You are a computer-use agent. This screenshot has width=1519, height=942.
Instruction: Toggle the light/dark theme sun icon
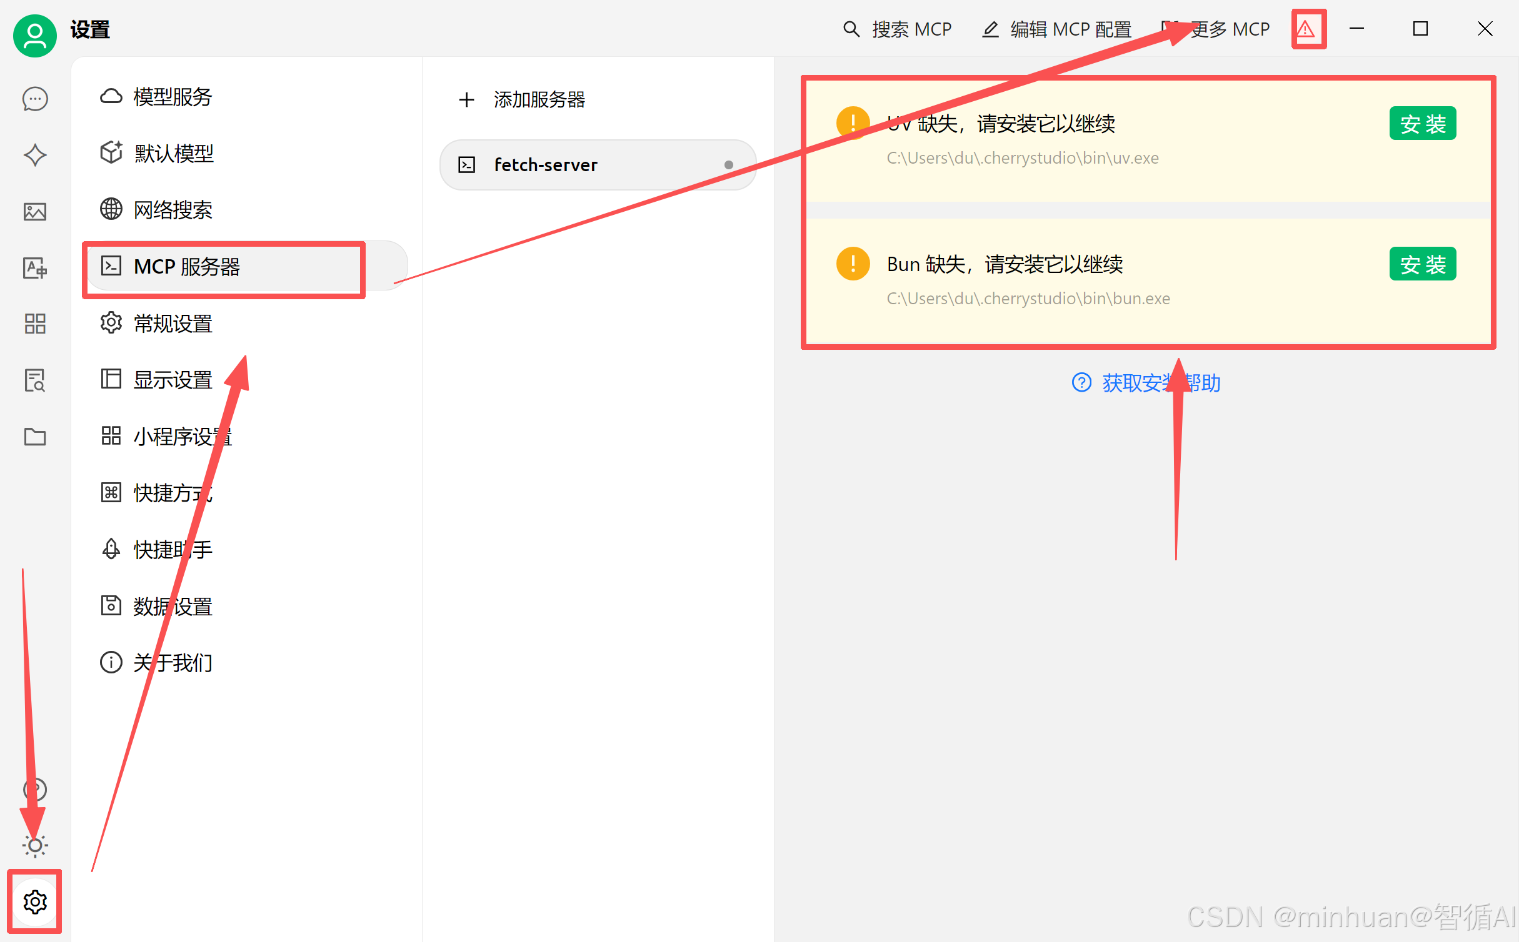pos(35,845)
